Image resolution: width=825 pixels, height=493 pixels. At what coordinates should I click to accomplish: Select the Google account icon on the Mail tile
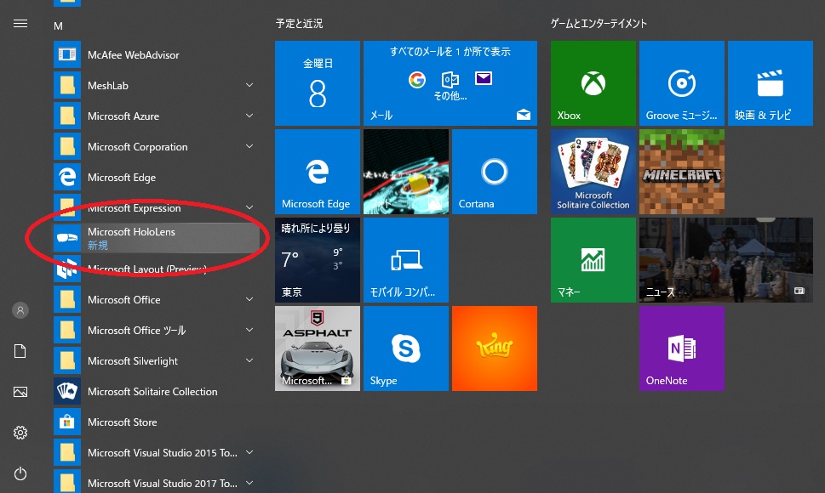(x=416, y=80)
